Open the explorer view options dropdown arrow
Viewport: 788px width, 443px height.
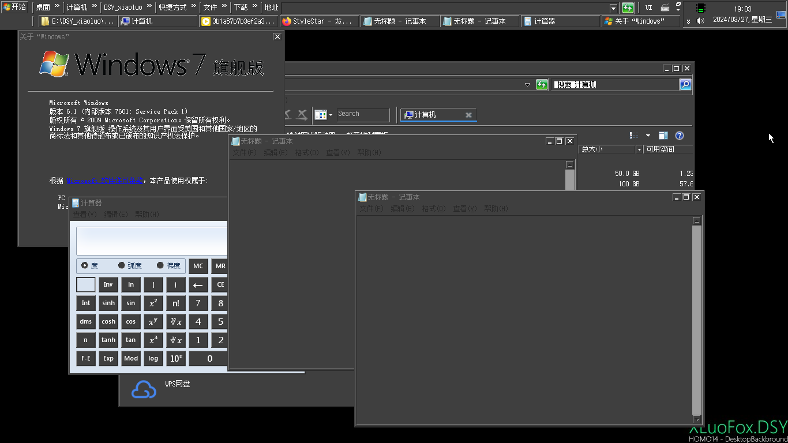coord(648,136)
